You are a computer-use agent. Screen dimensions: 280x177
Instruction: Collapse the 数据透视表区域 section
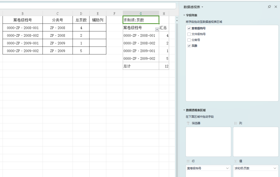pyautogui.click(x=184, y=110)
